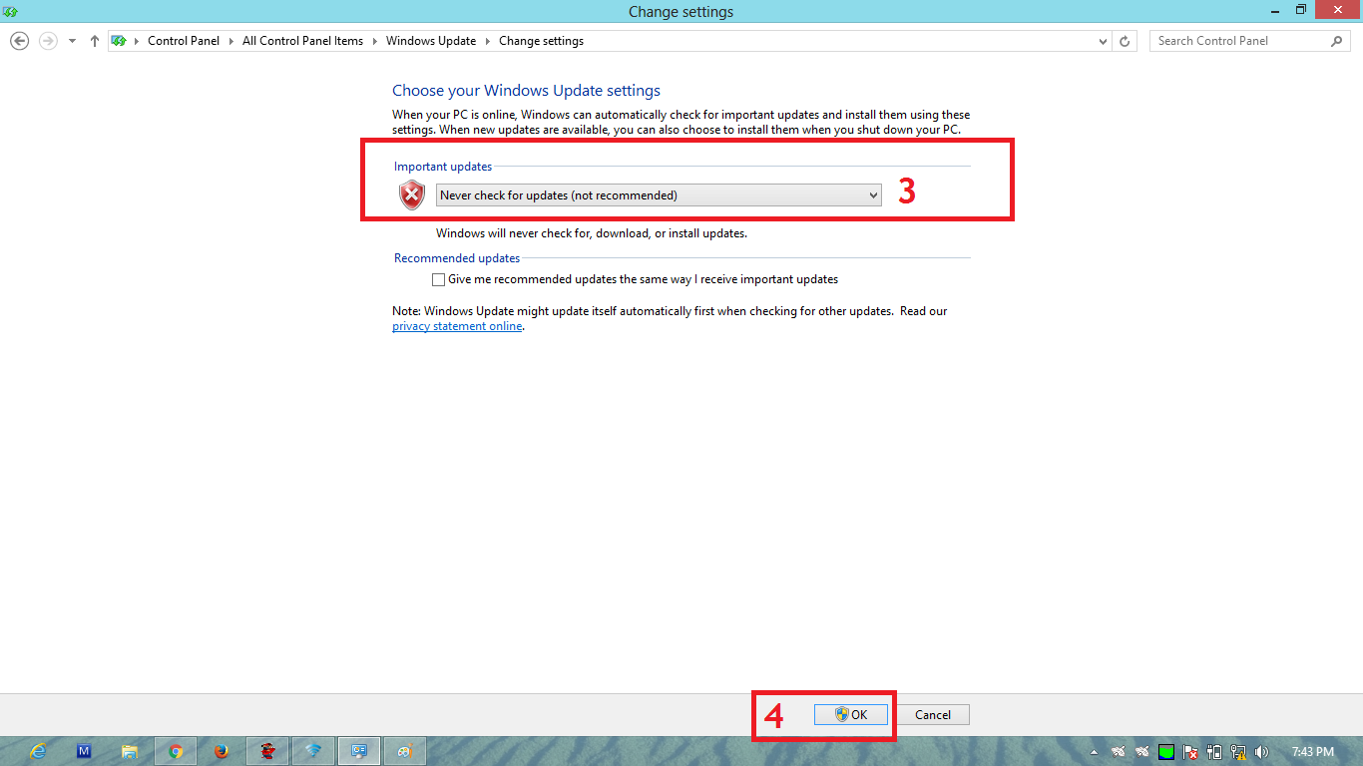This screenshot has height=766, width=1363.
Task: Click the Cancel button
Action: 933,714
